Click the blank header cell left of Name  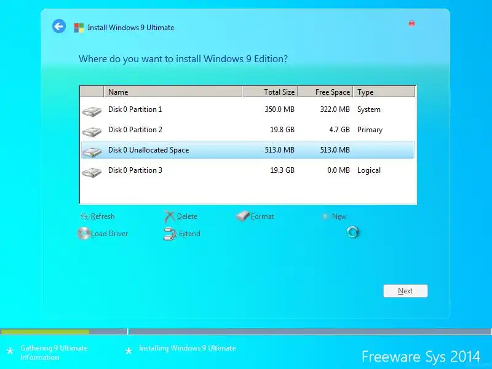[92, 92]
